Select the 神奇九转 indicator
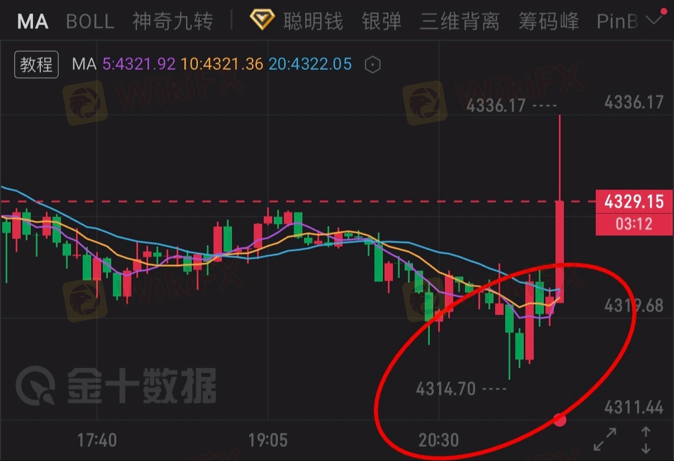The image size is (674, 461). coord(173,22)
